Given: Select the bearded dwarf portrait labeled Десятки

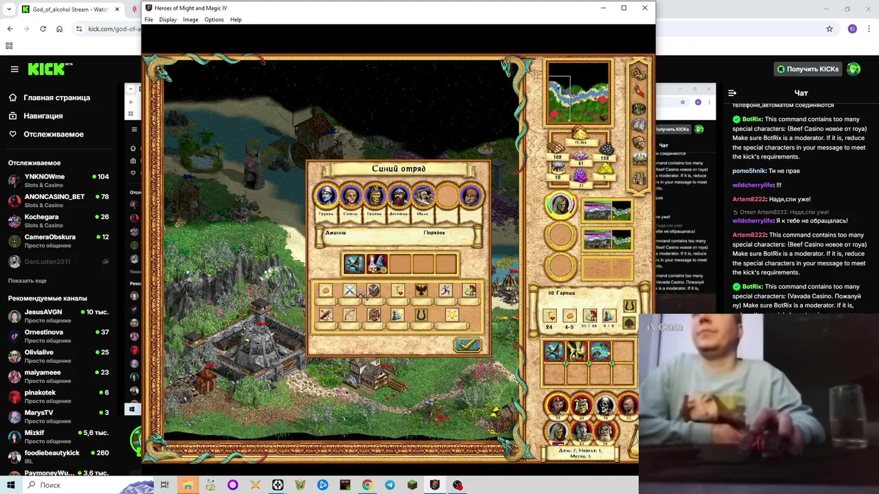Looking at the screenshot, I should coord(399,196).
